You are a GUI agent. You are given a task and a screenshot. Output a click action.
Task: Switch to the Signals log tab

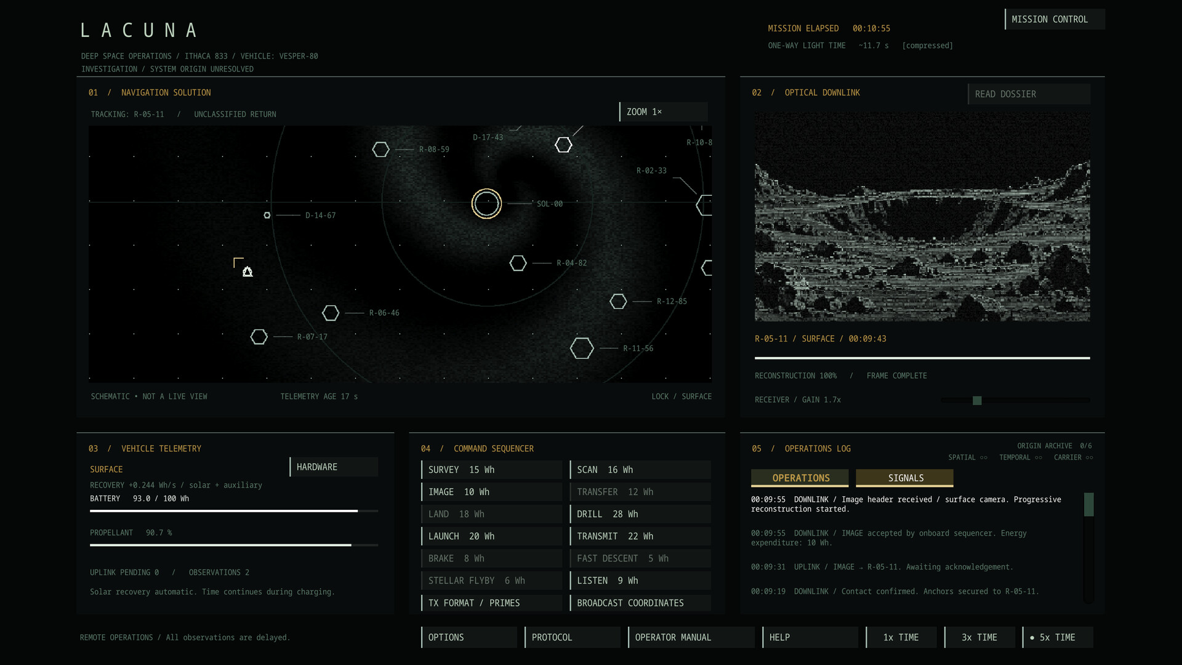click(904, 478)
